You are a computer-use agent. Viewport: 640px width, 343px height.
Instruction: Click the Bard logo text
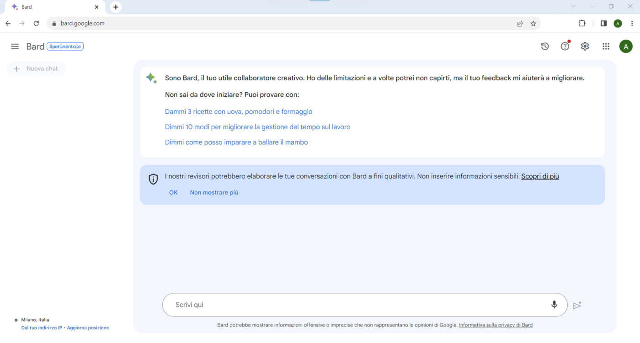click(x=35, y=46)
